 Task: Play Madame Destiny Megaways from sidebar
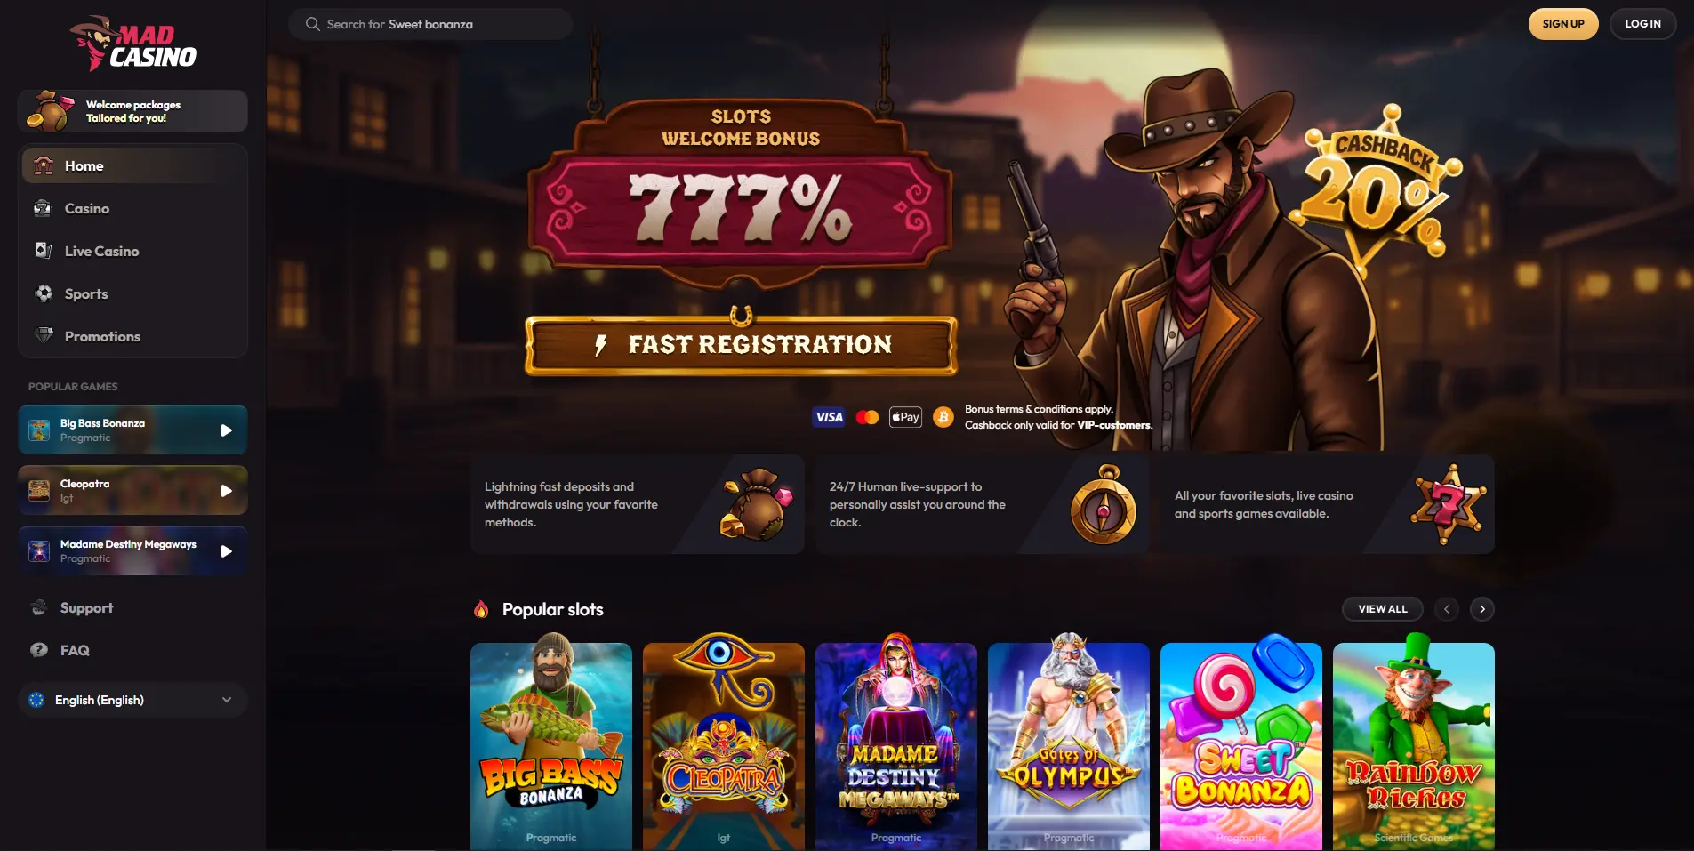click(132, 551)
